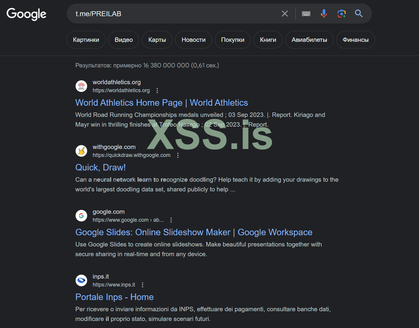This screenshot has height=328, width=419.
Task: Click the https://www.inps.it URL
Action: click(x=114, y=285)
